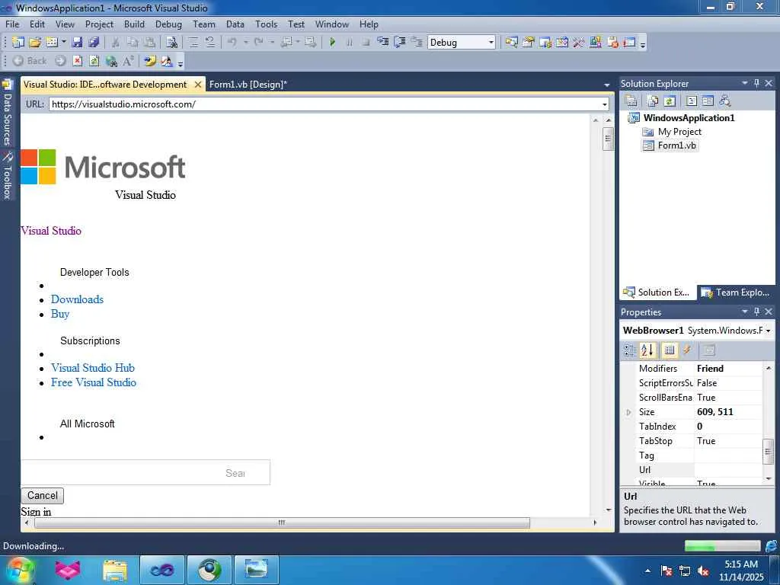Open the URL address dropdown arrow

(605, 104)
